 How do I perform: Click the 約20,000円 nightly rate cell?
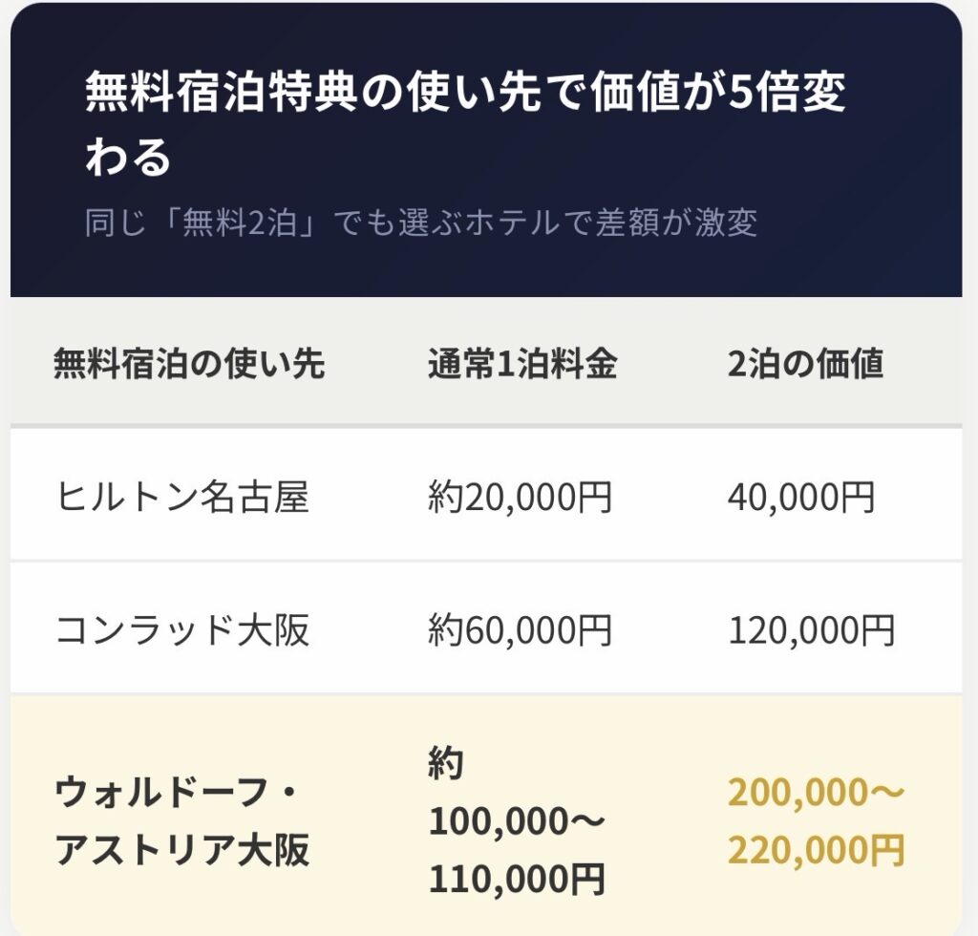tap(520, 498)
